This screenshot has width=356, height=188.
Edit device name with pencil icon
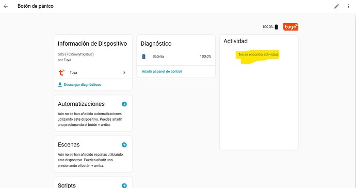[336, 6]
